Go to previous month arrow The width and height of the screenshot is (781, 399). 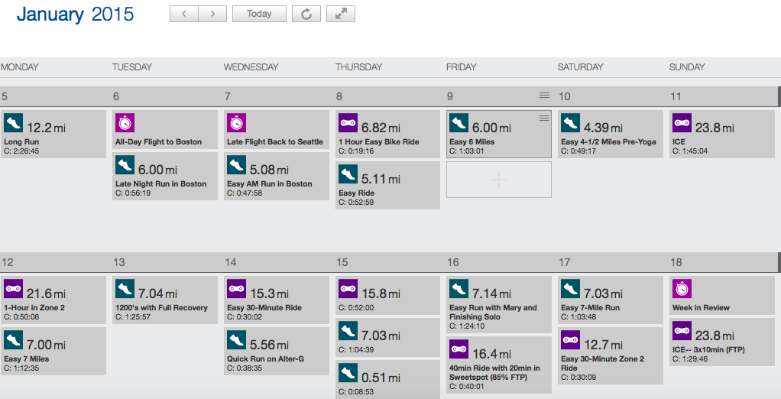point(183,14)
